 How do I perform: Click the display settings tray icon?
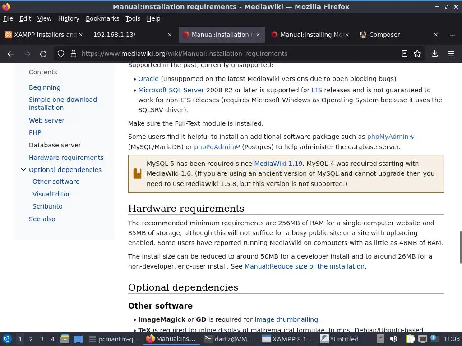click(423, 339)
